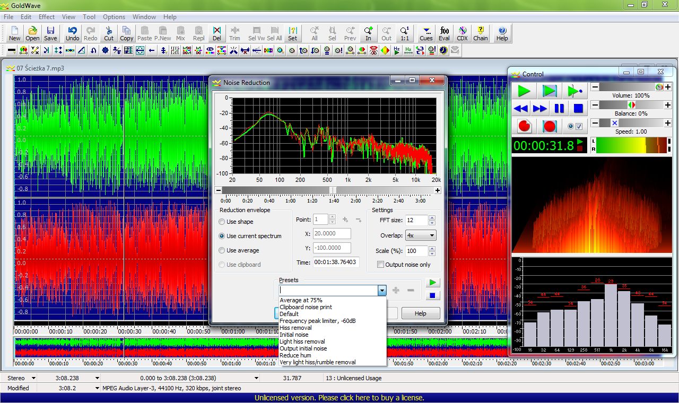Copy selection with the Copy icon

127,33
